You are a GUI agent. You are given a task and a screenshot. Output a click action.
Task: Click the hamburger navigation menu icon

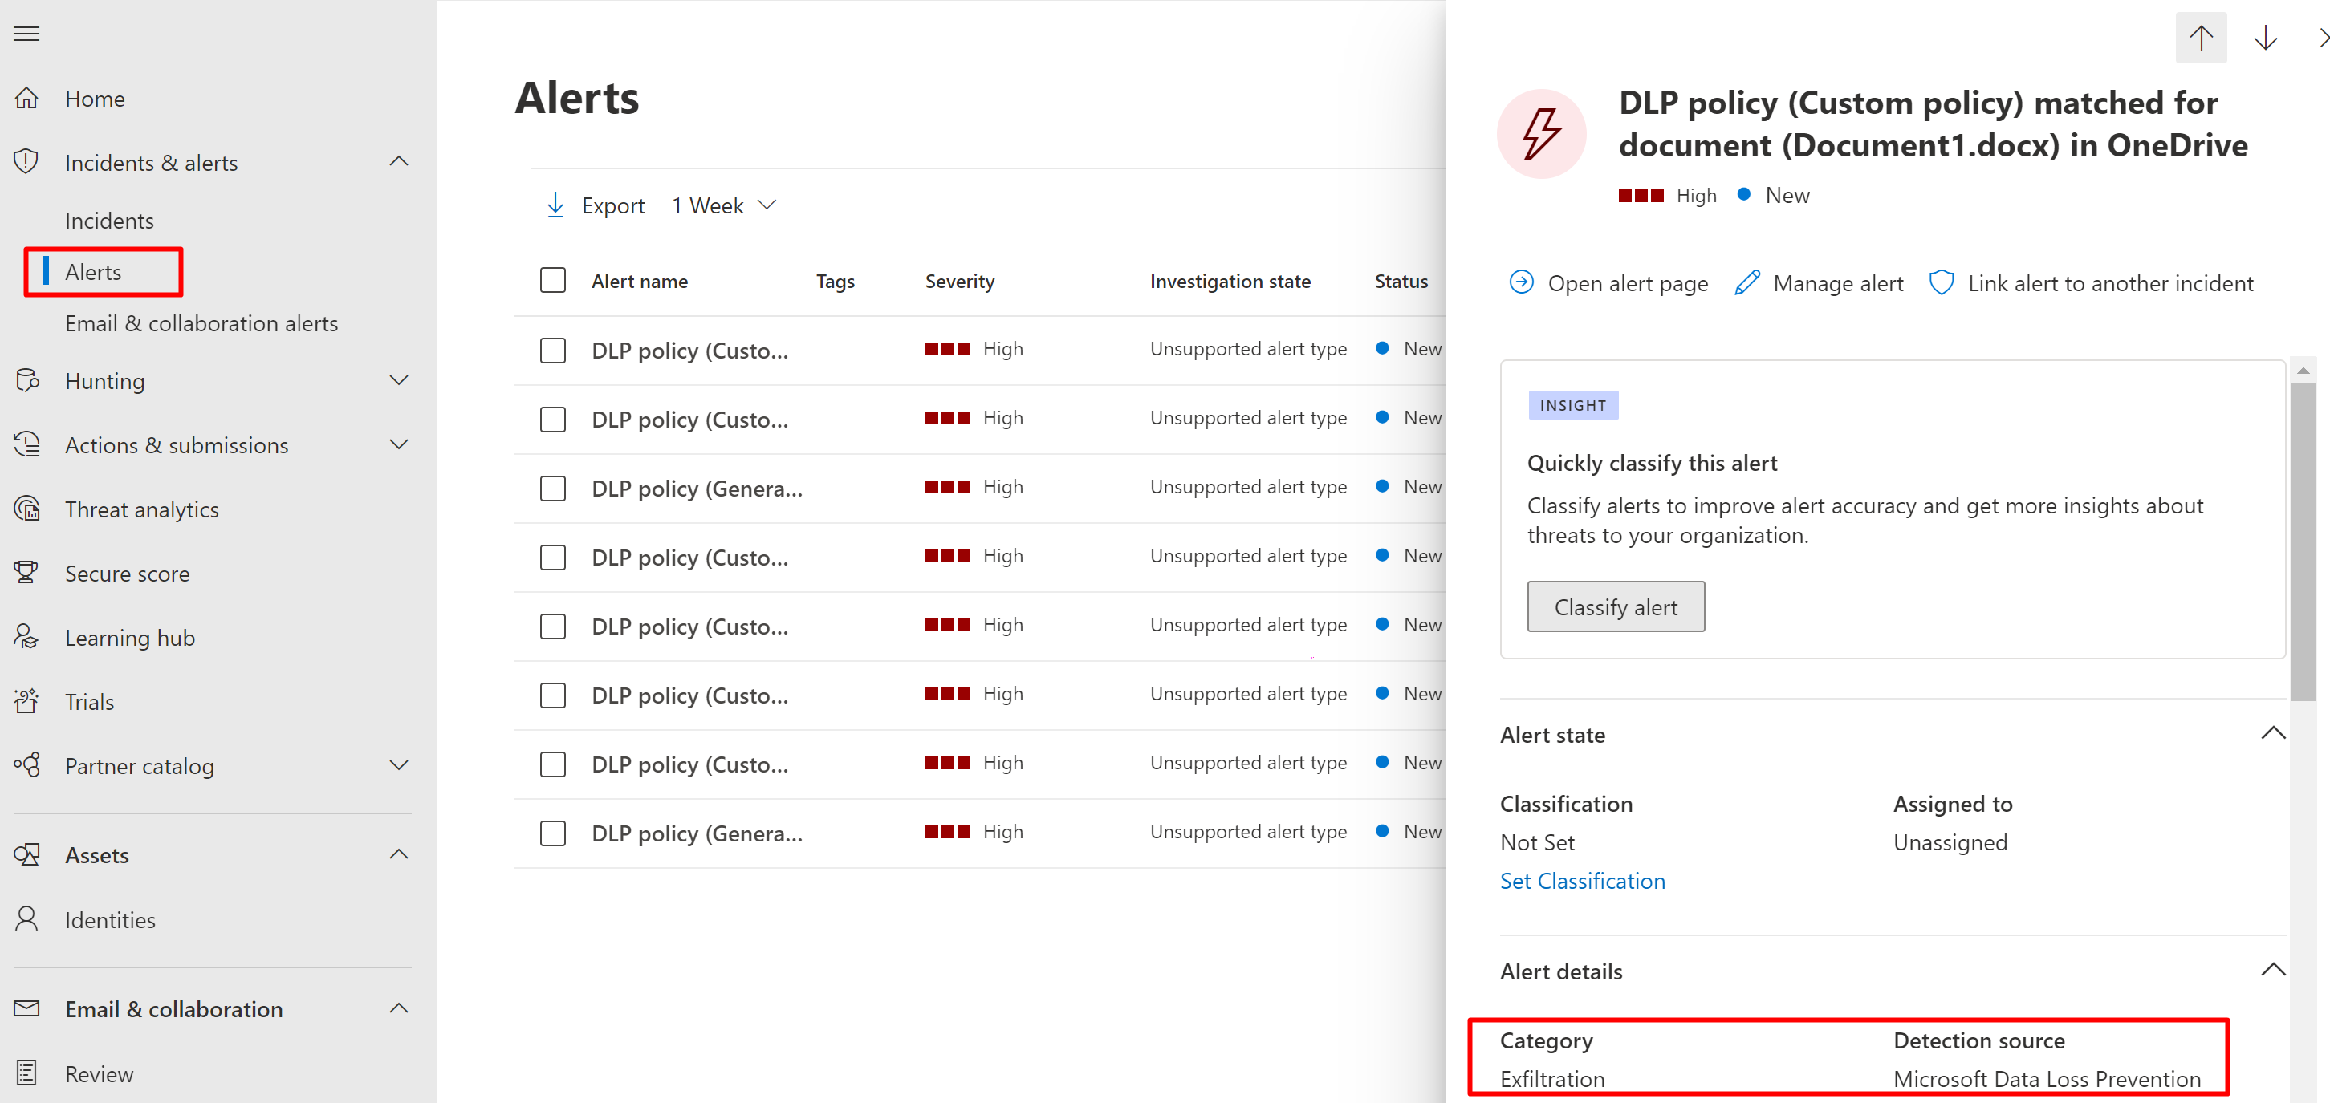[x=26, y=34]
